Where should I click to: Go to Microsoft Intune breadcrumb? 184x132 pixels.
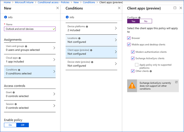point(24,2)
